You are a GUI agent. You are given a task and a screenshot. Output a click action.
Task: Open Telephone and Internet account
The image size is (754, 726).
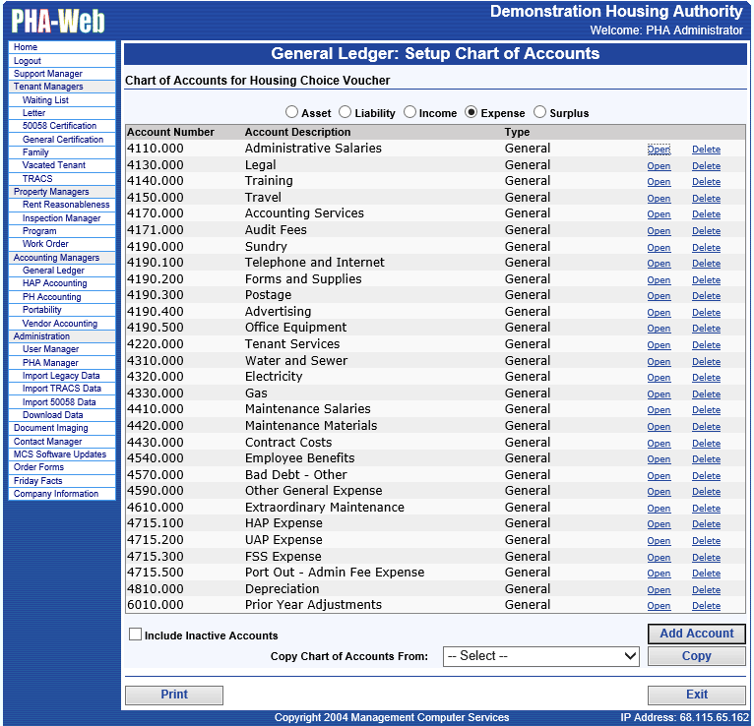659,264
